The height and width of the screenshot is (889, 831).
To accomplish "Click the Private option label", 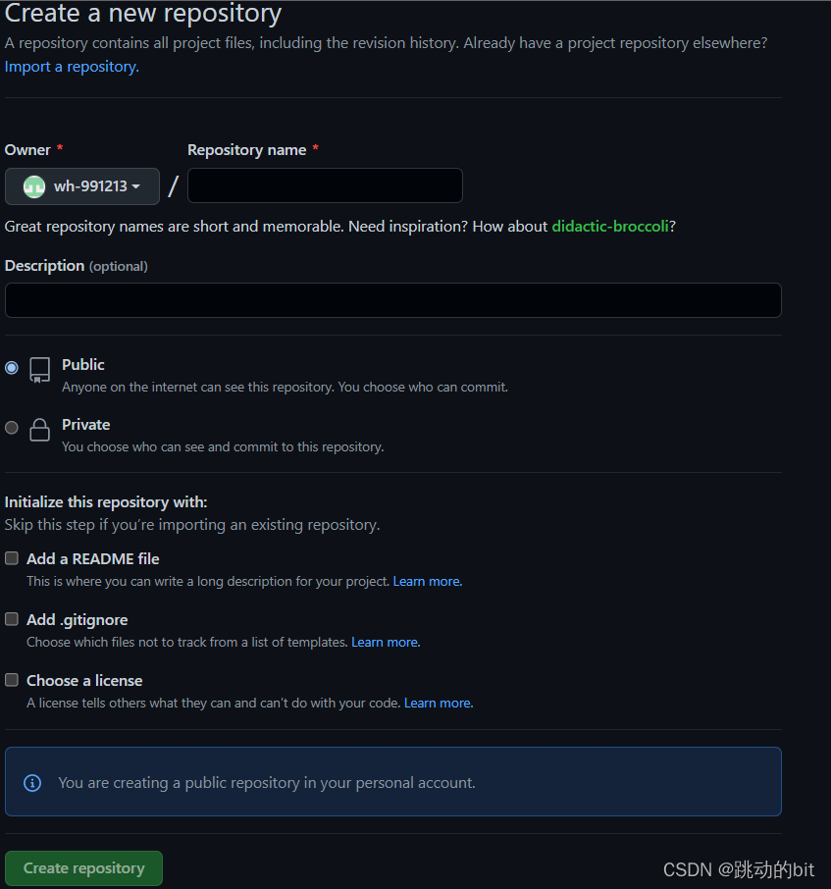I will 86,425.
